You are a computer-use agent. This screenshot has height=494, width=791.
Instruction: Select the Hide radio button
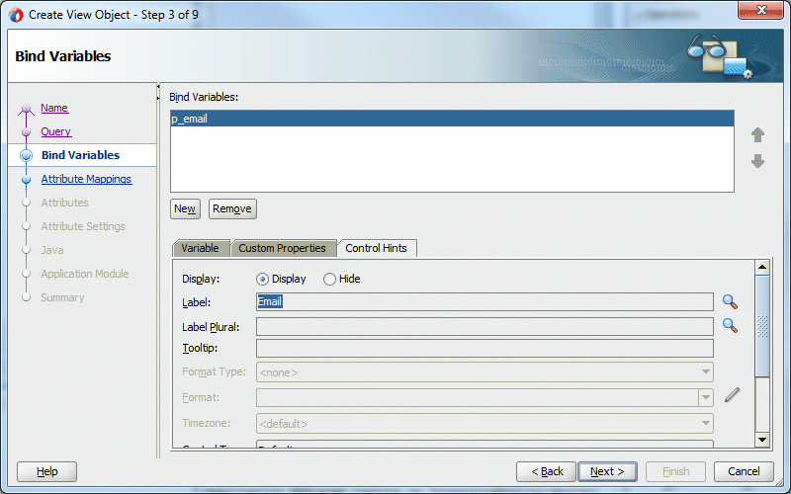coord(329,279)
